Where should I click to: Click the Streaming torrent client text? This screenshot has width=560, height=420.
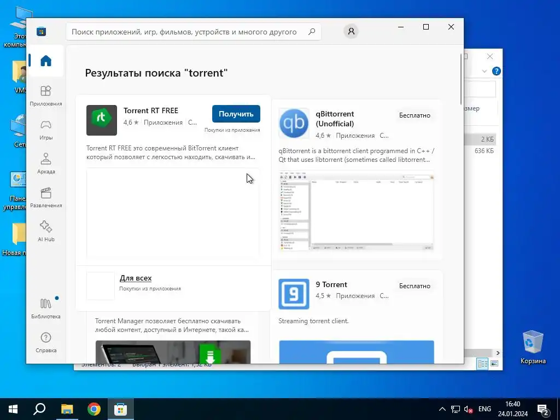[313, 321]
